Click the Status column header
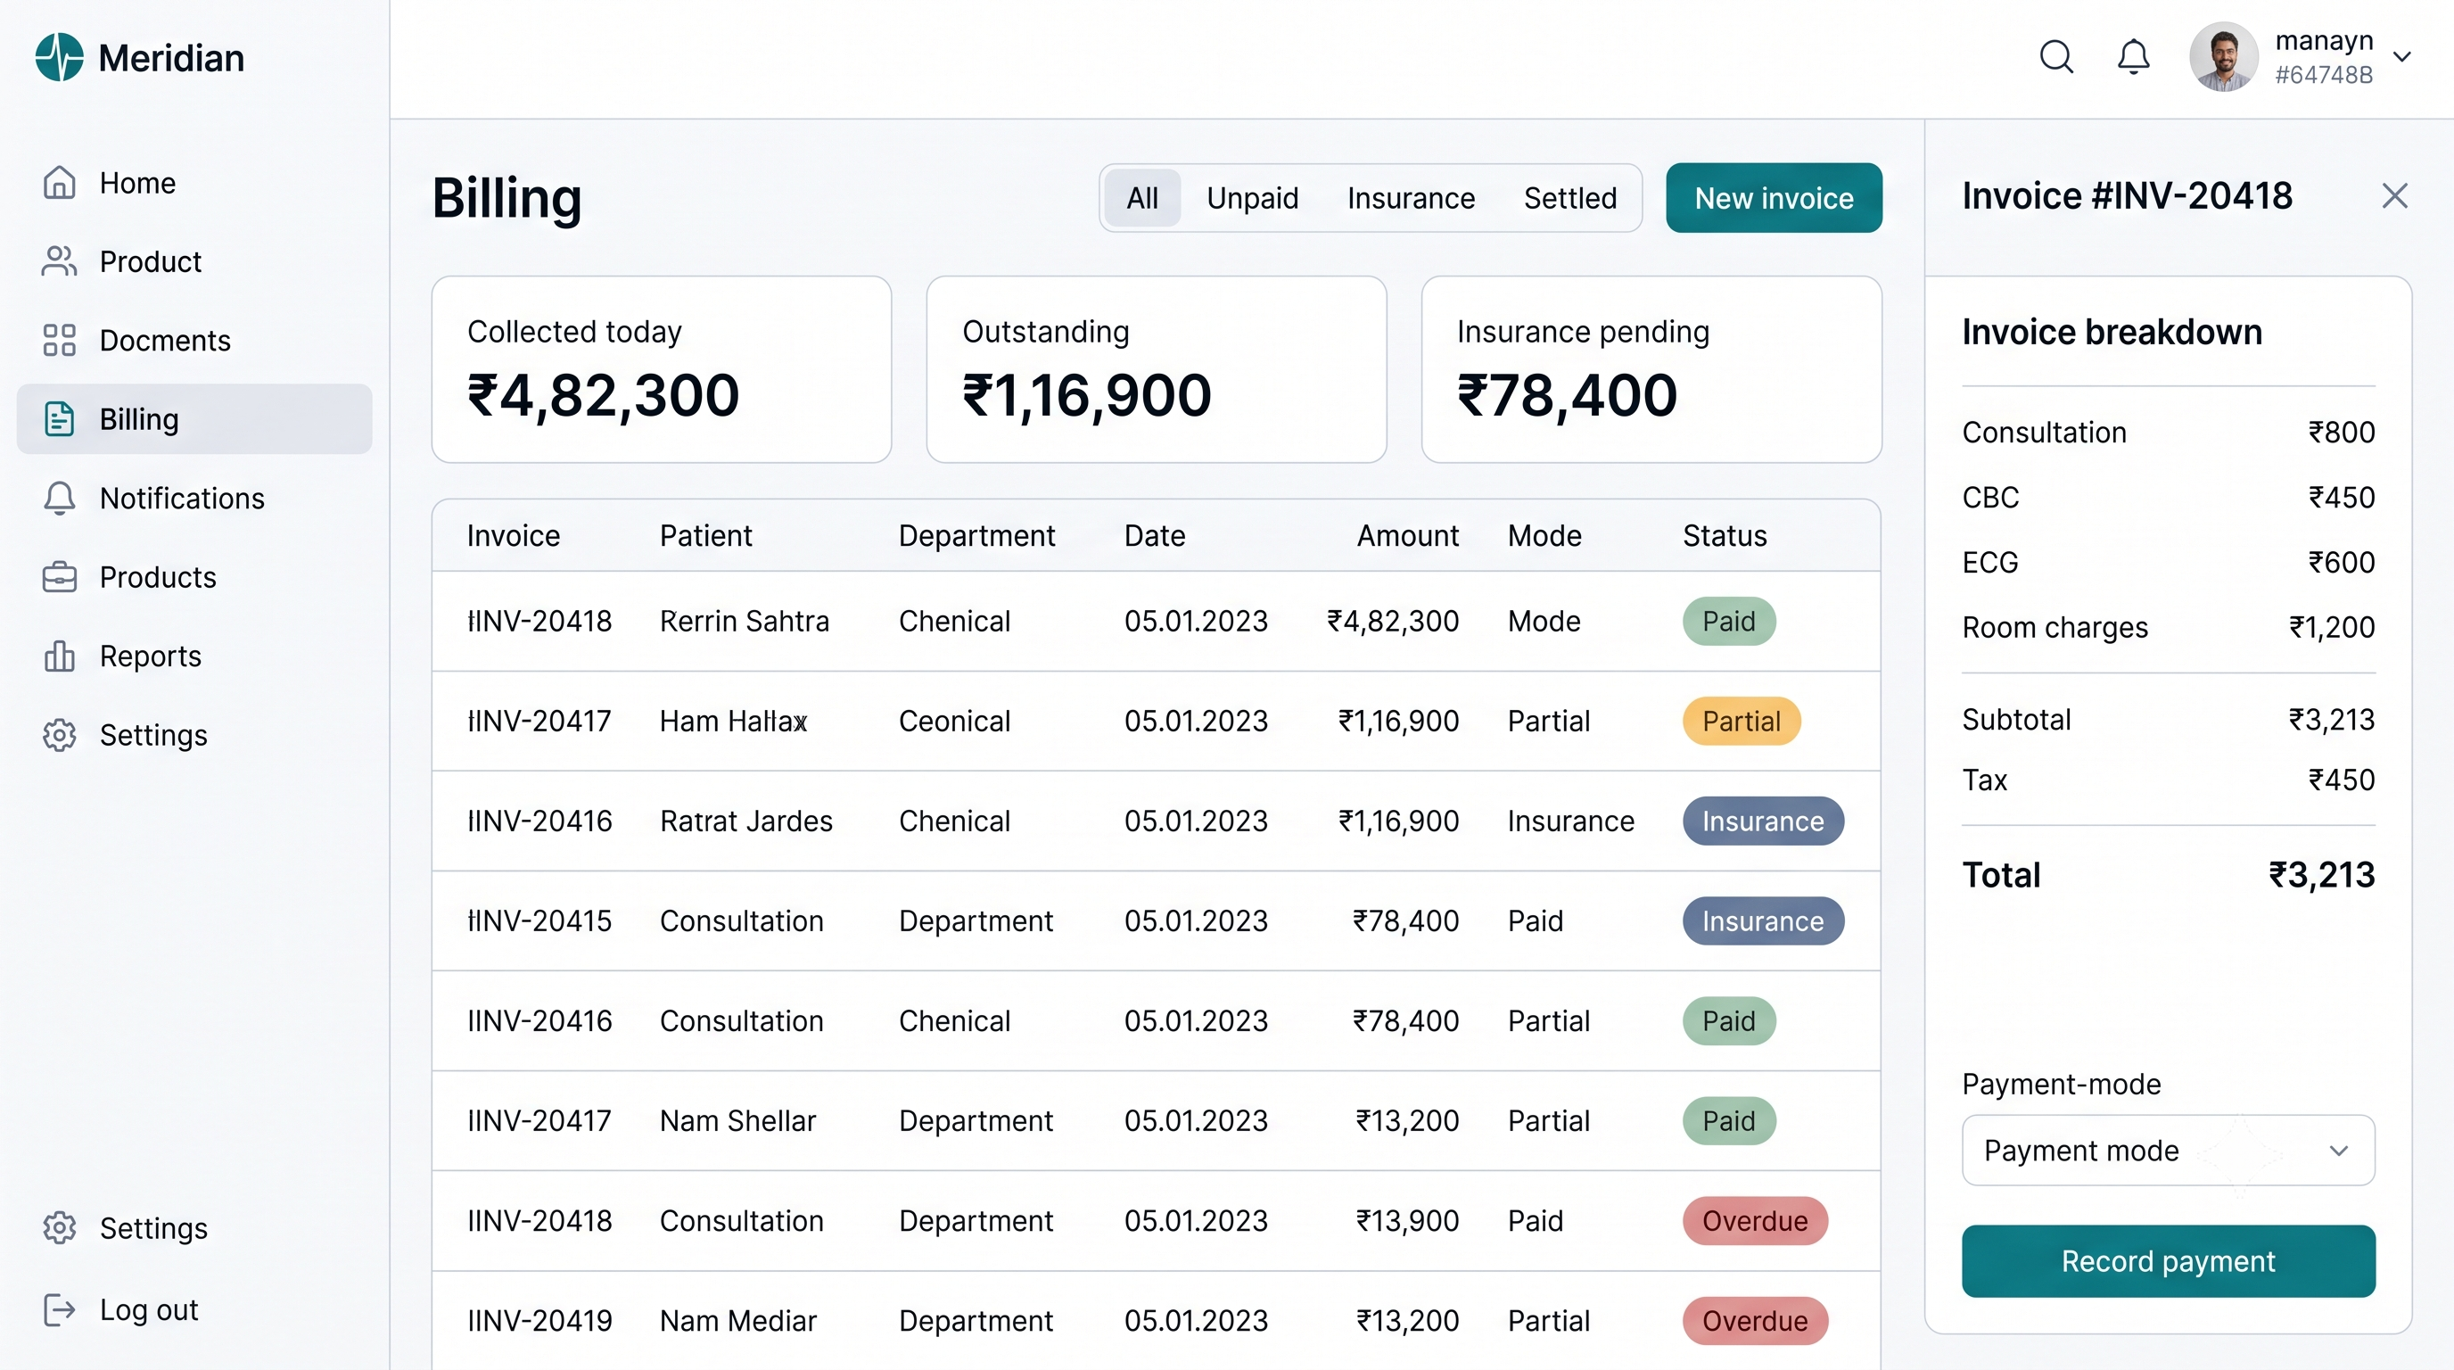The image size is (2454, 1370). click(1725, 535)
